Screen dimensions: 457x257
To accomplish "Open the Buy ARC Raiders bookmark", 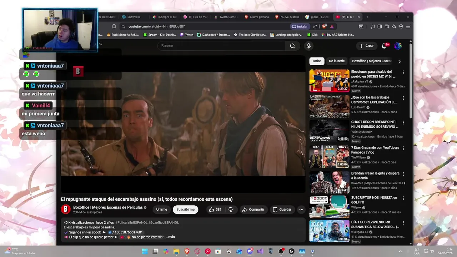I will (x=338, y=35).
